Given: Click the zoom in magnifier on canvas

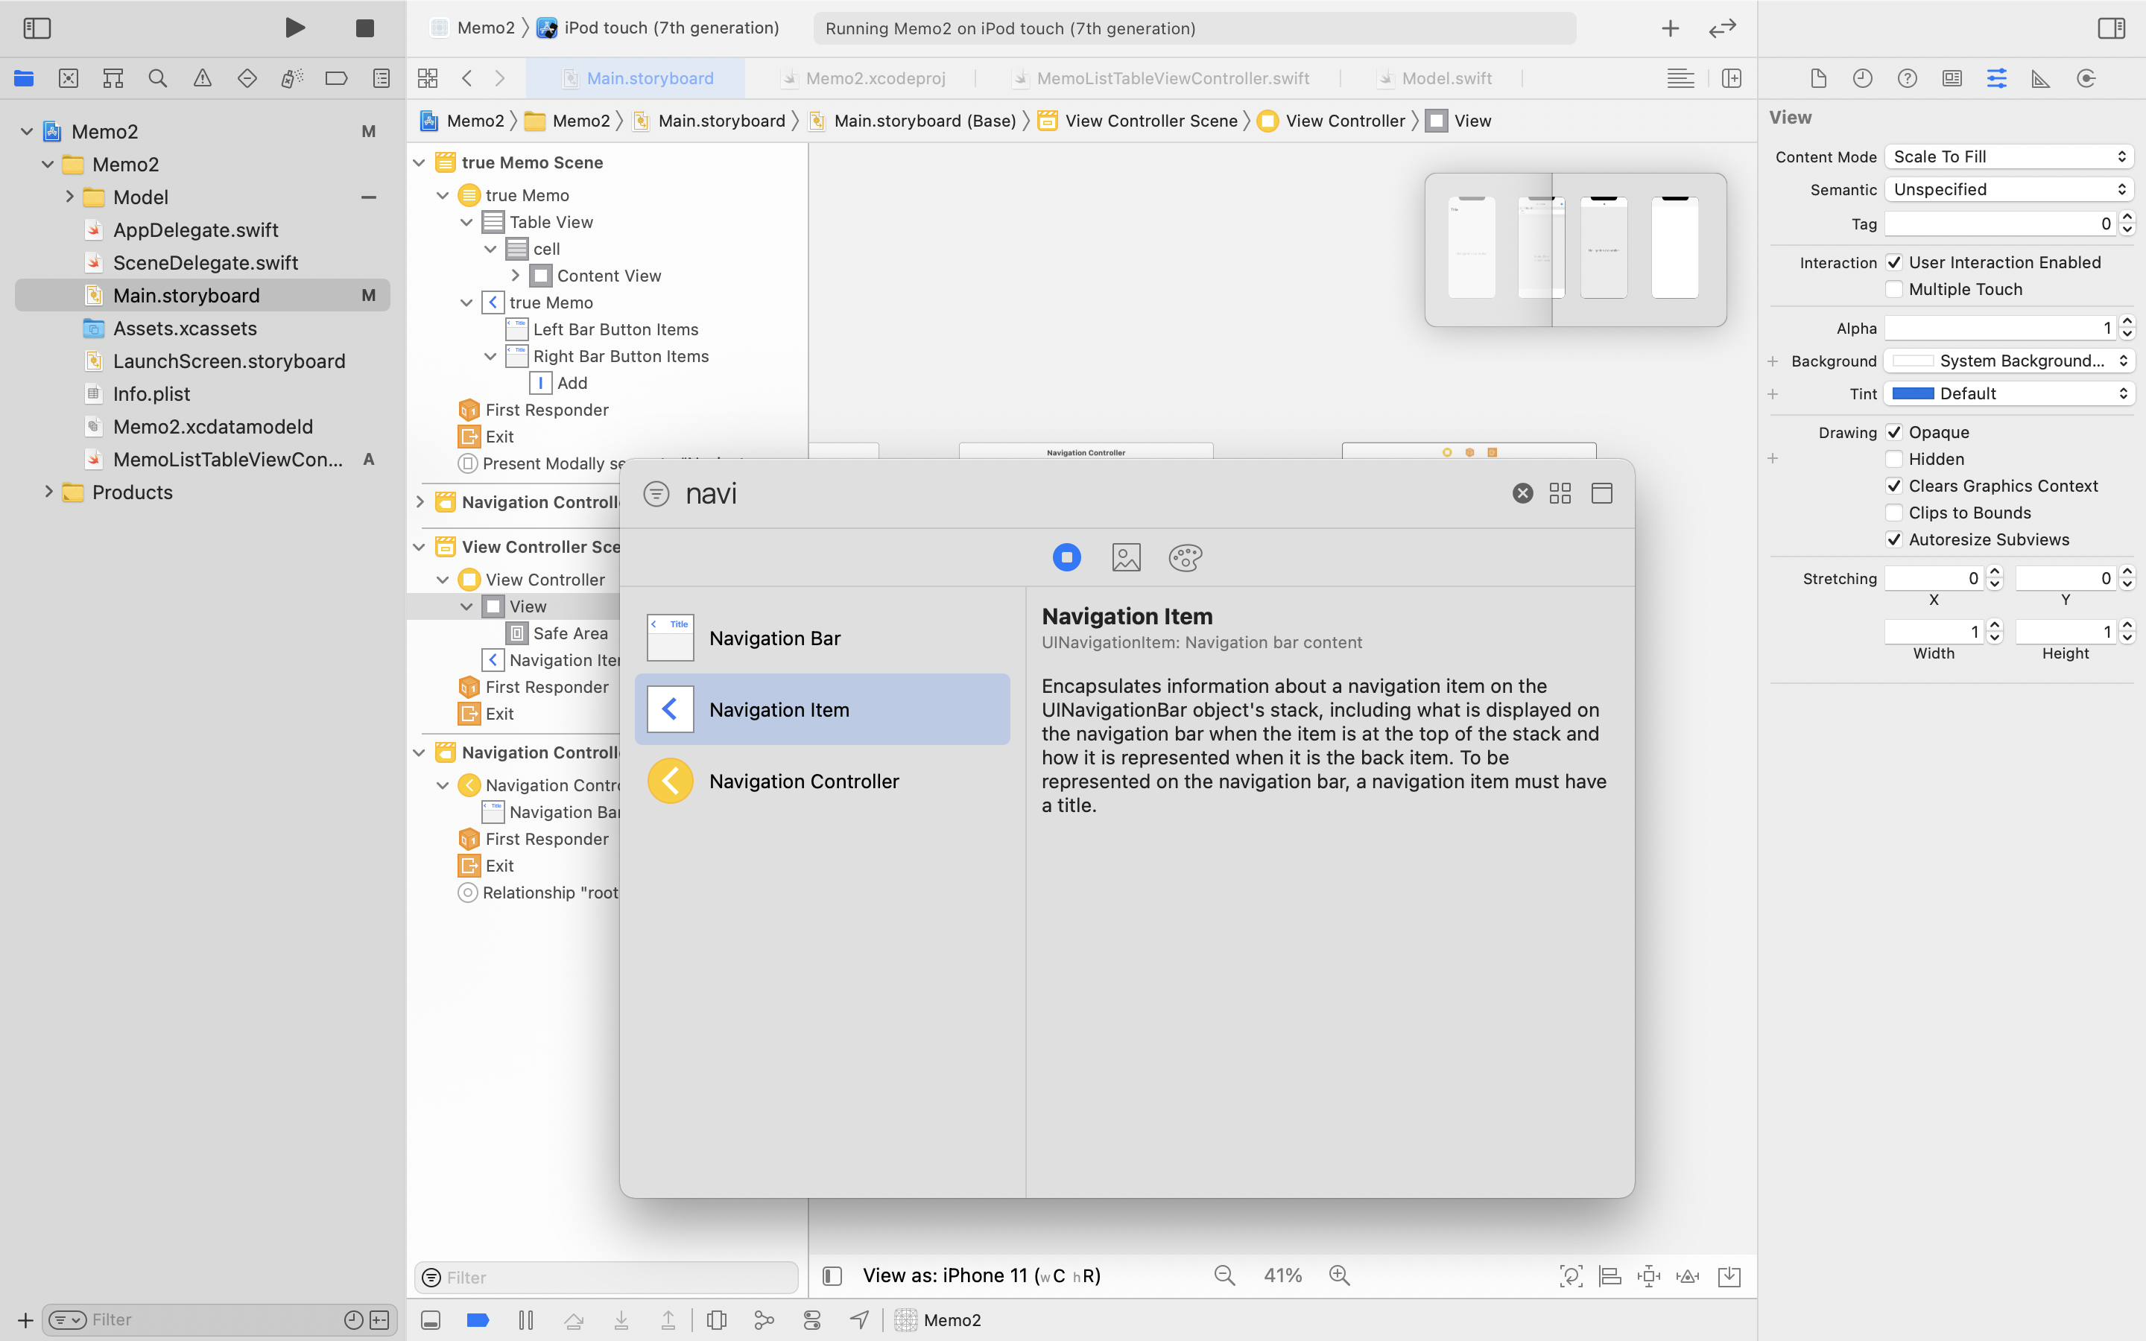Looking at the screenshot, I should [x=1339, y=1275].
